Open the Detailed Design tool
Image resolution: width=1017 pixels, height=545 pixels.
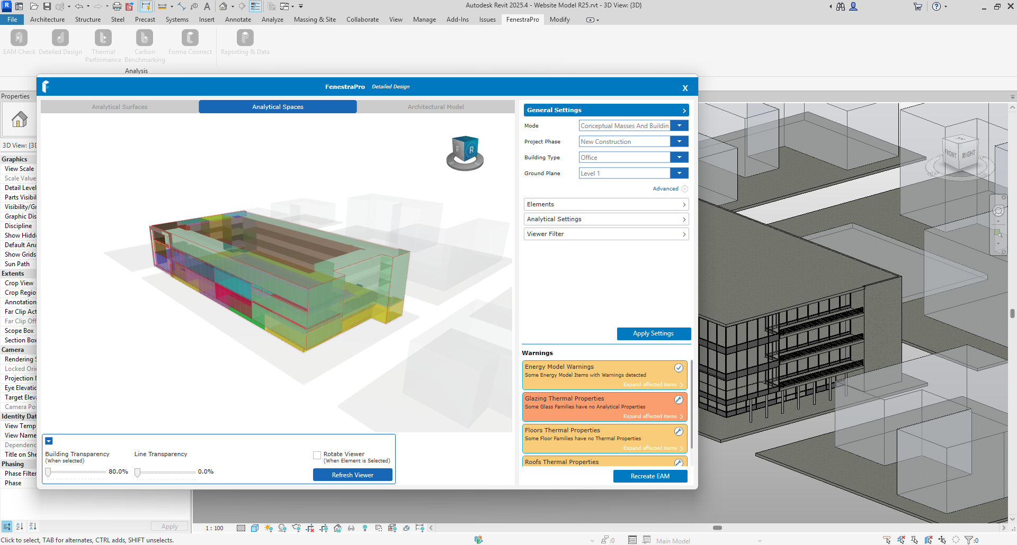coord(60,39)
